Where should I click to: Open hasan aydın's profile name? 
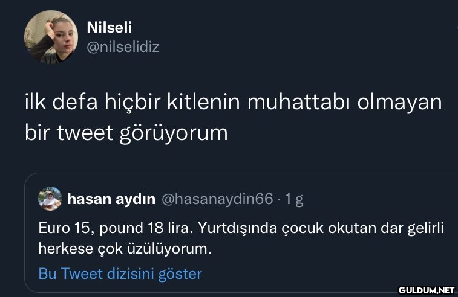point(112,199)
